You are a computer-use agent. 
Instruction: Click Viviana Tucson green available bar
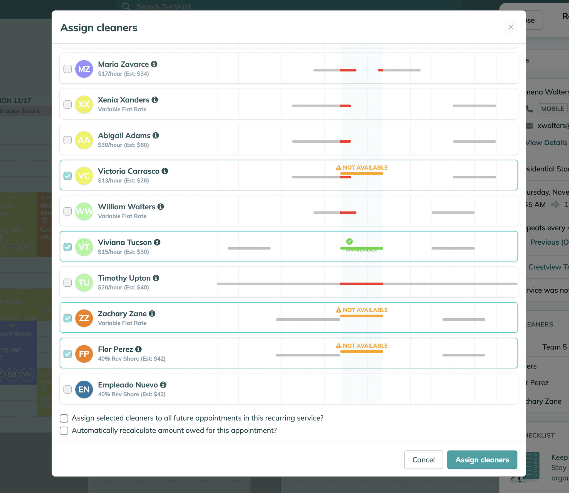point(361,248)
